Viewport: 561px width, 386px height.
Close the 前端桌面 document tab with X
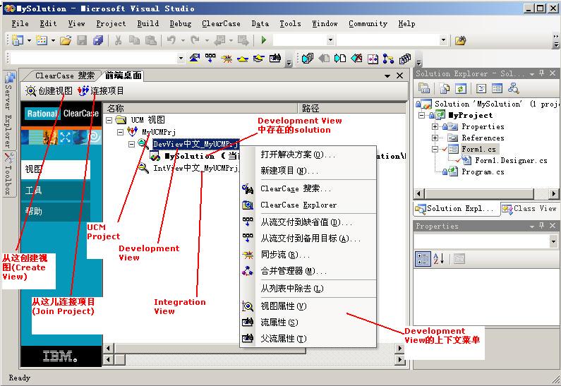[x=400, y=76]
